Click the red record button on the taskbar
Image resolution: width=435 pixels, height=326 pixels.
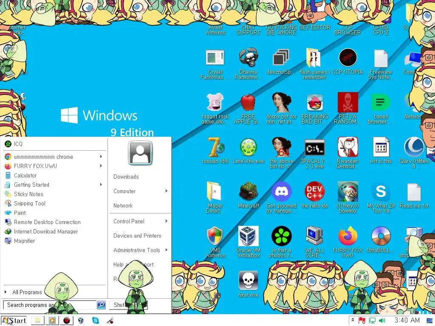coord(67,320)
